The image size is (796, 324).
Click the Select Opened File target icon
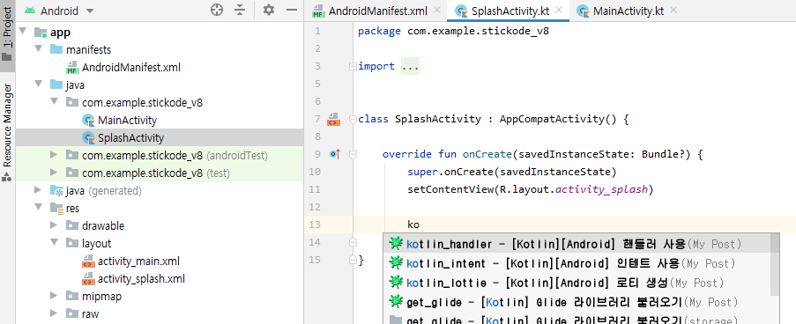pos(217,11)
